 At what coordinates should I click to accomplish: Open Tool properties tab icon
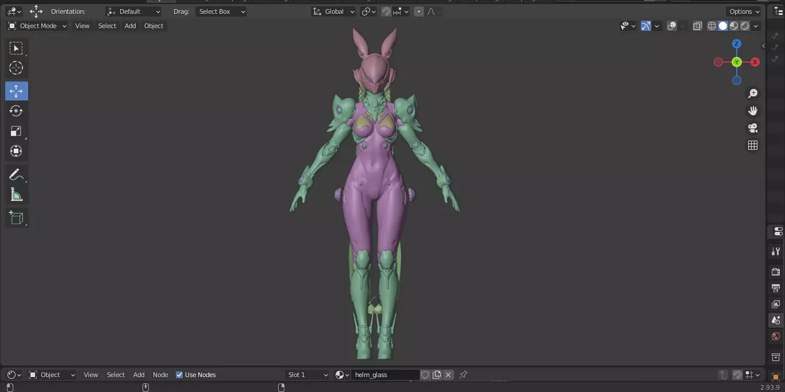pos(776,251)
